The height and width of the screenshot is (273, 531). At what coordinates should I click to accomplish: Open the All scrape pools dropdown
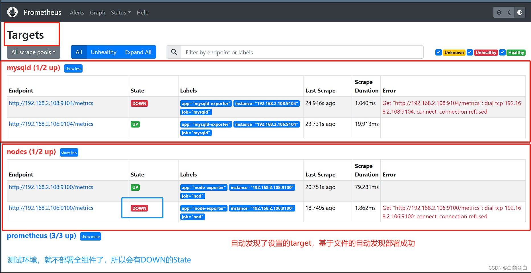tap(34, 52)
